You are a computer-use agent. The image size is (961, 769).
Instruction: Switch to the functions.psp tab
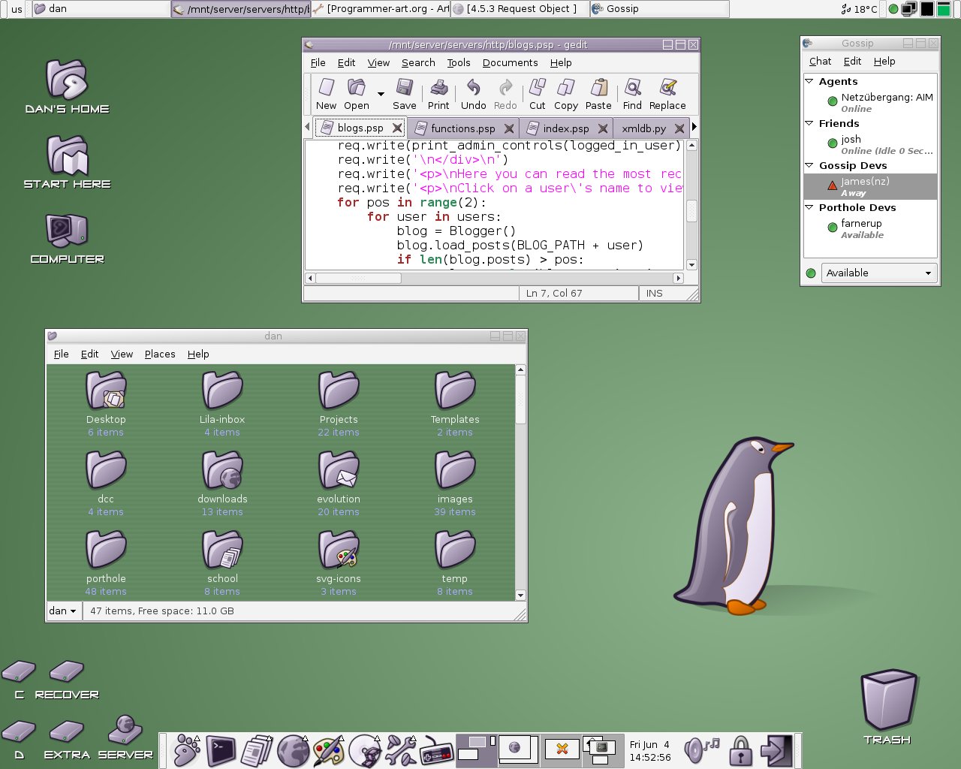point(463,128)
